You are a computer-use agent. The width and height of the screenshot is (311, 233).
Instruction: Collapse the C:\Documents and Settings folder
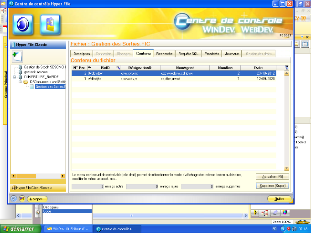point(21,82)
